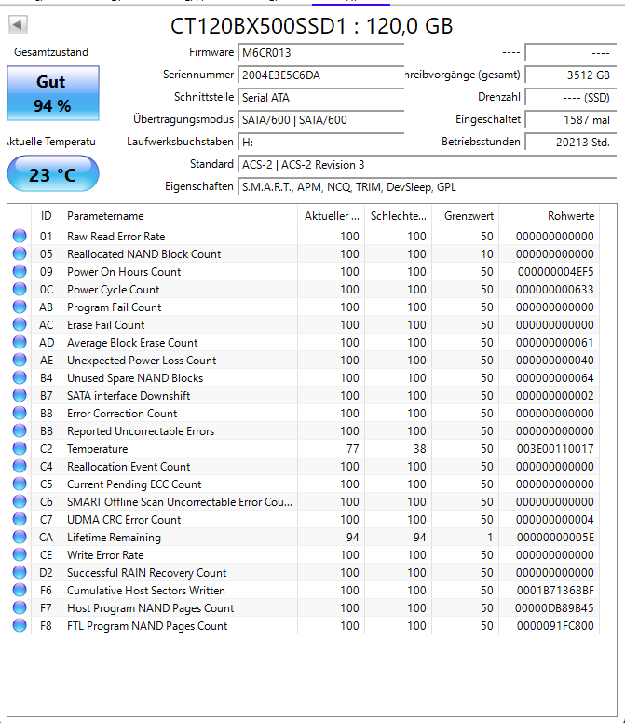This screenshot has height=723, width=625.
Task: Click the text Raw Read Error Rate
Action: [116, 236]
